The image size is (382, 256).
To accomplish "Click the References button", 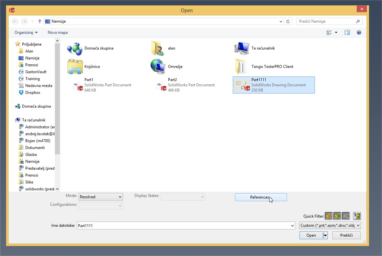I will click(261, 197).
